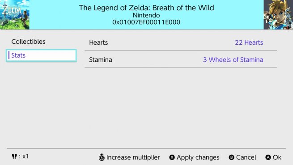The height and width of the screenshot is (165, 293).
Task: Click the A button icon beside Ok
Action: [x=268, y=157]
